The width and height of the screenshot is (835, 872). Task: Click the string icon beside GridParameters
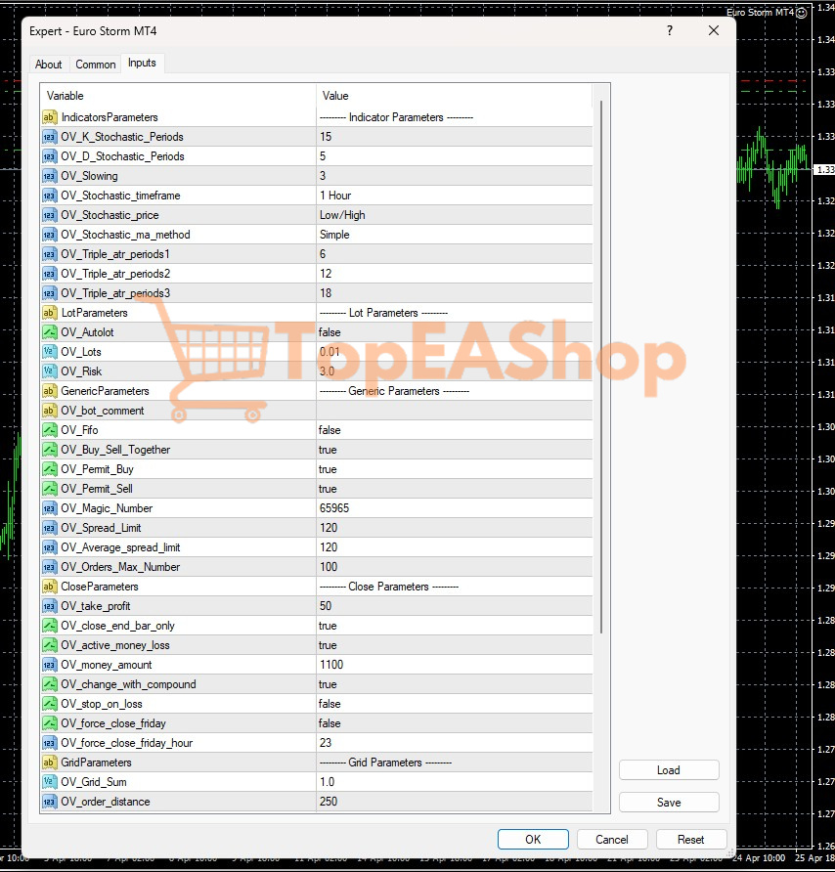pos(50,763)
